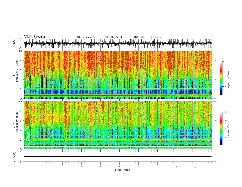The height and width of the screenshot is (187, 242).
Task: Click the 'ch.3(V)' axis label
Action: (15, 157)
